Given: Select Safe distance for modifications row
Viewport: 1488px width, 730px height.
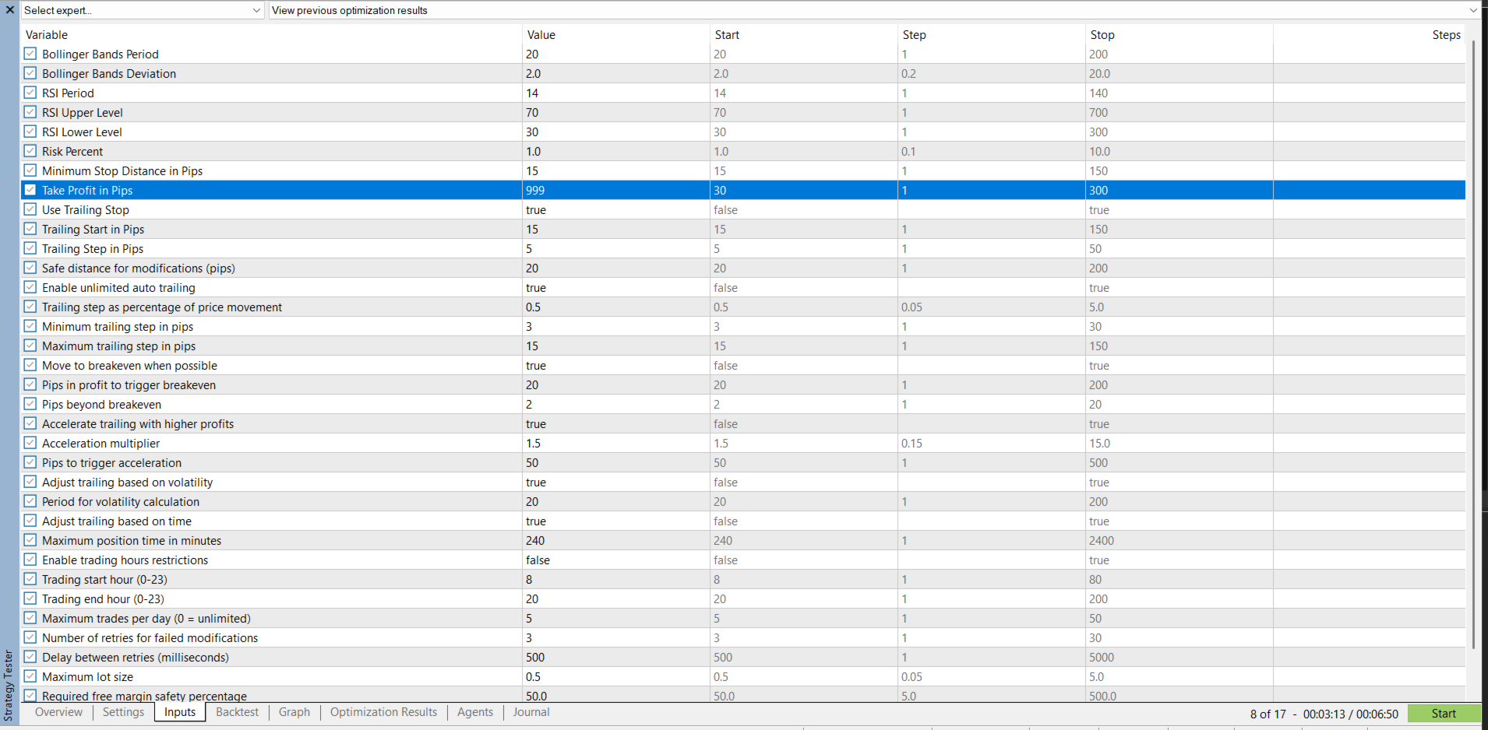Looking at the screenshot, I should (x=743, y=268).
